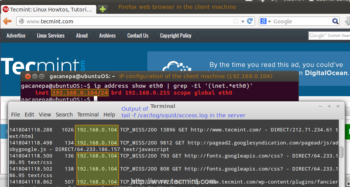
Task: Click the DIRECT/212.71.234.61 log entry text
Action: 301,130
